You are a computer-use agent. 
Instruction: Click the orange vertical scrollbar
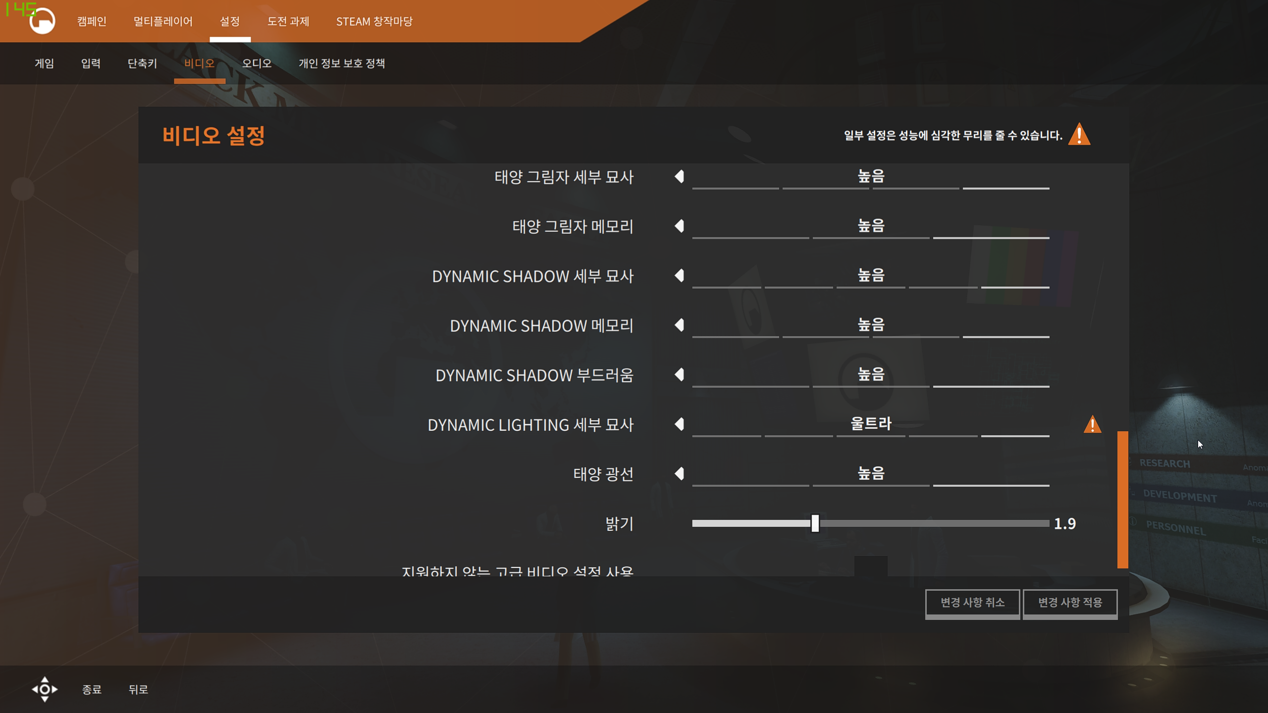click(x=1122, y=499)
